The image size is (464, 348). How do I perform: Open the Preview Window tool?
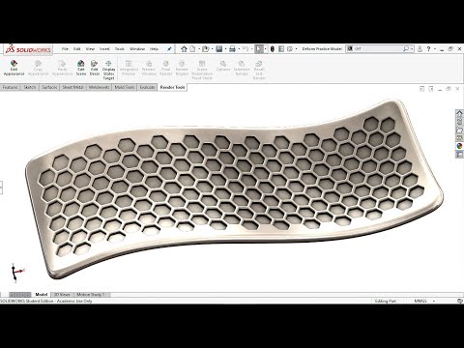149,68
